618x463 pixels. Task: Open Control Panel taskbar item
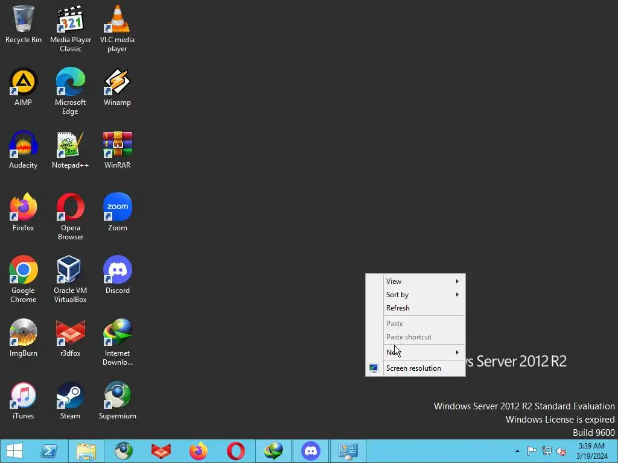tap(348, 451)
